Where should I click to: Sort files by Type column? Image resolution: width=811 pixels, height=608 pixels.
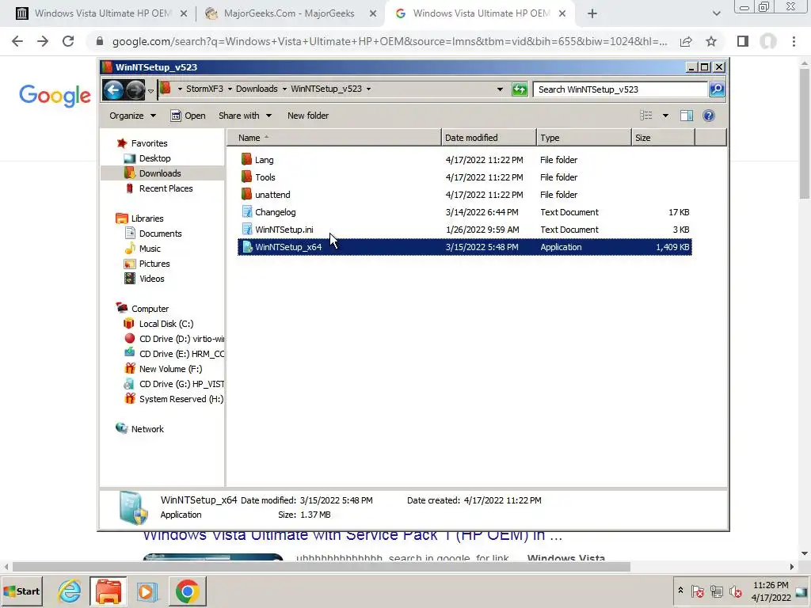(584, 138)
